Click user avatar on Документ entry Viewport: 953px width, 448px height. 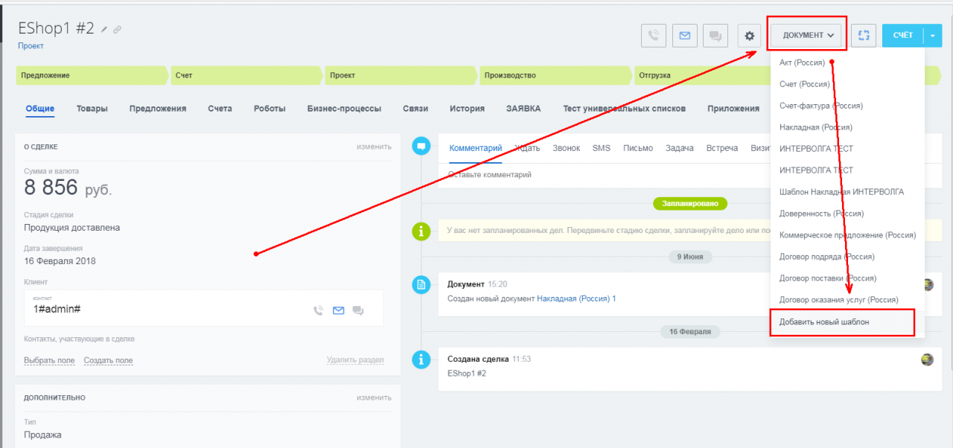(x=928, y=284)
